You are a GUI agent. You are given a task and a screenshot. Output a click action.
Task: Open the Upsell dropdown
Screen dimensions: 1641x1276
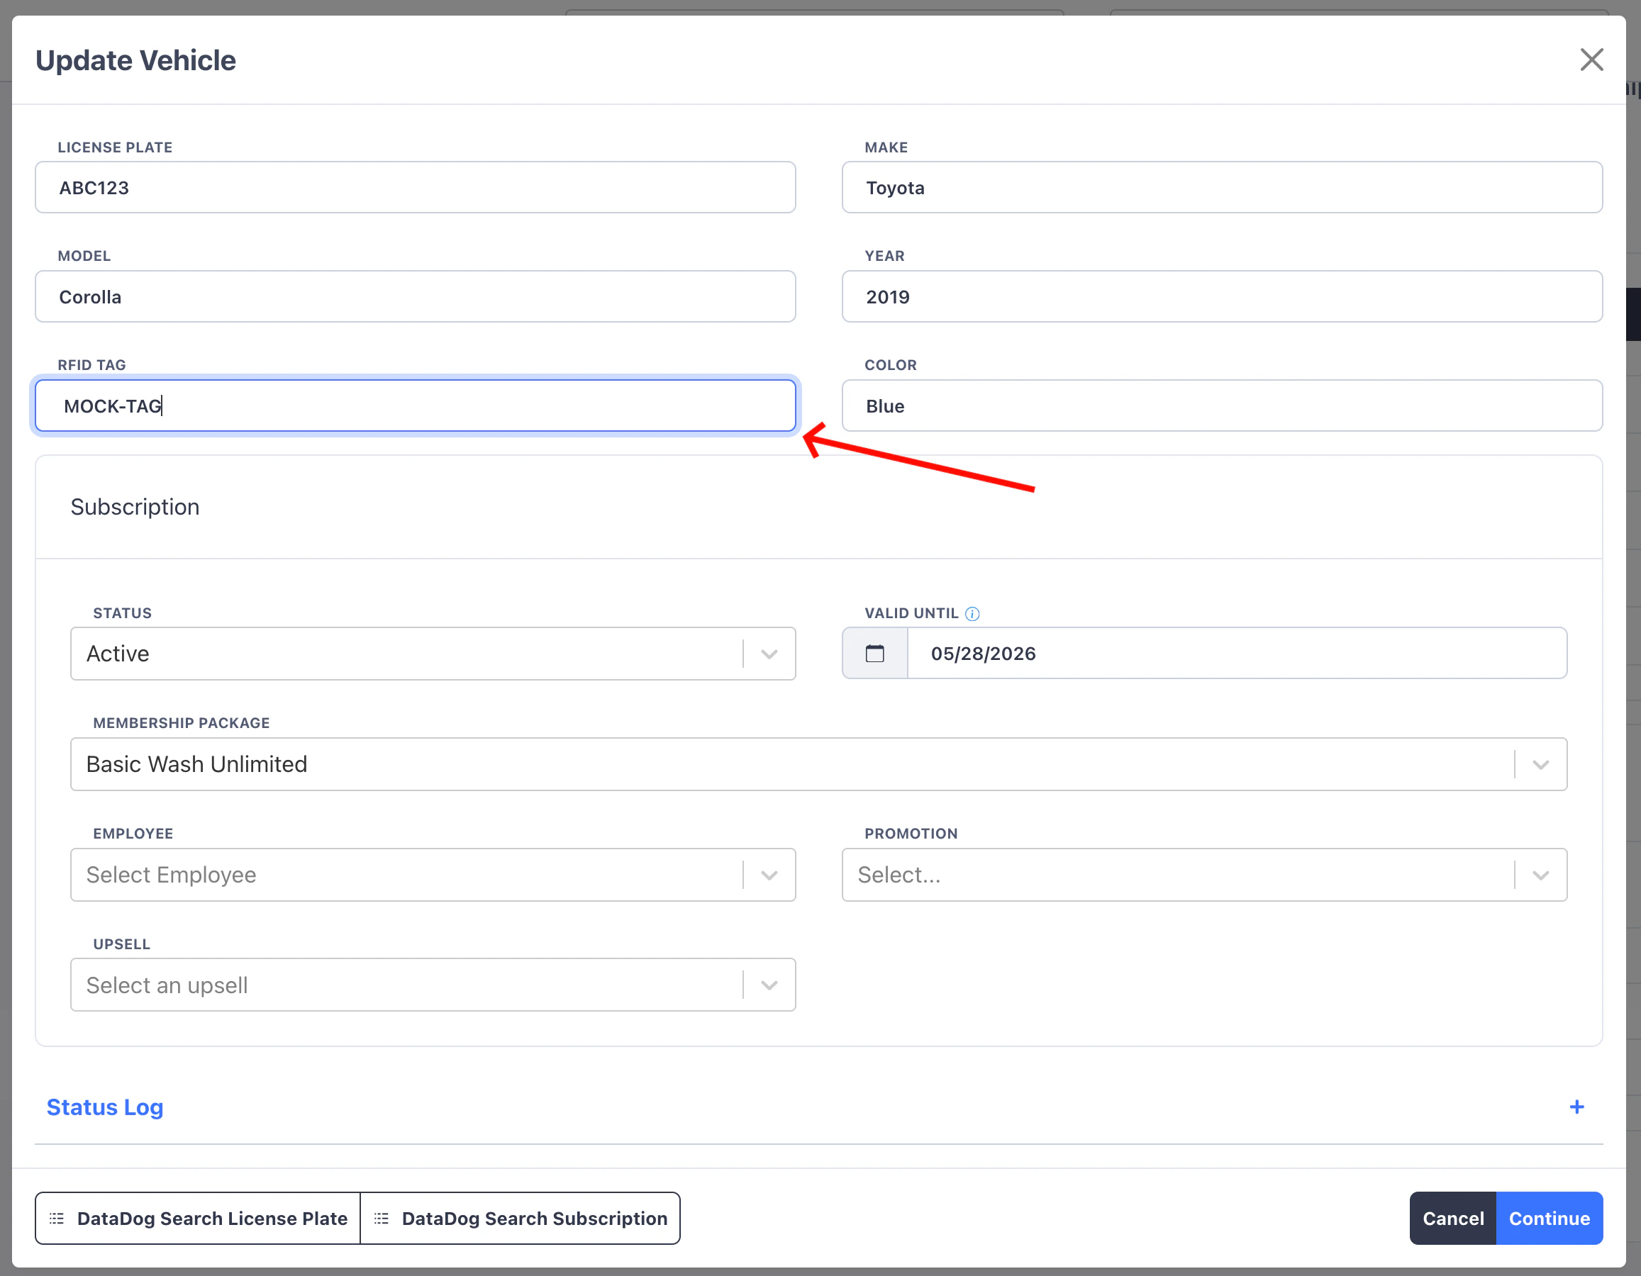433,985
